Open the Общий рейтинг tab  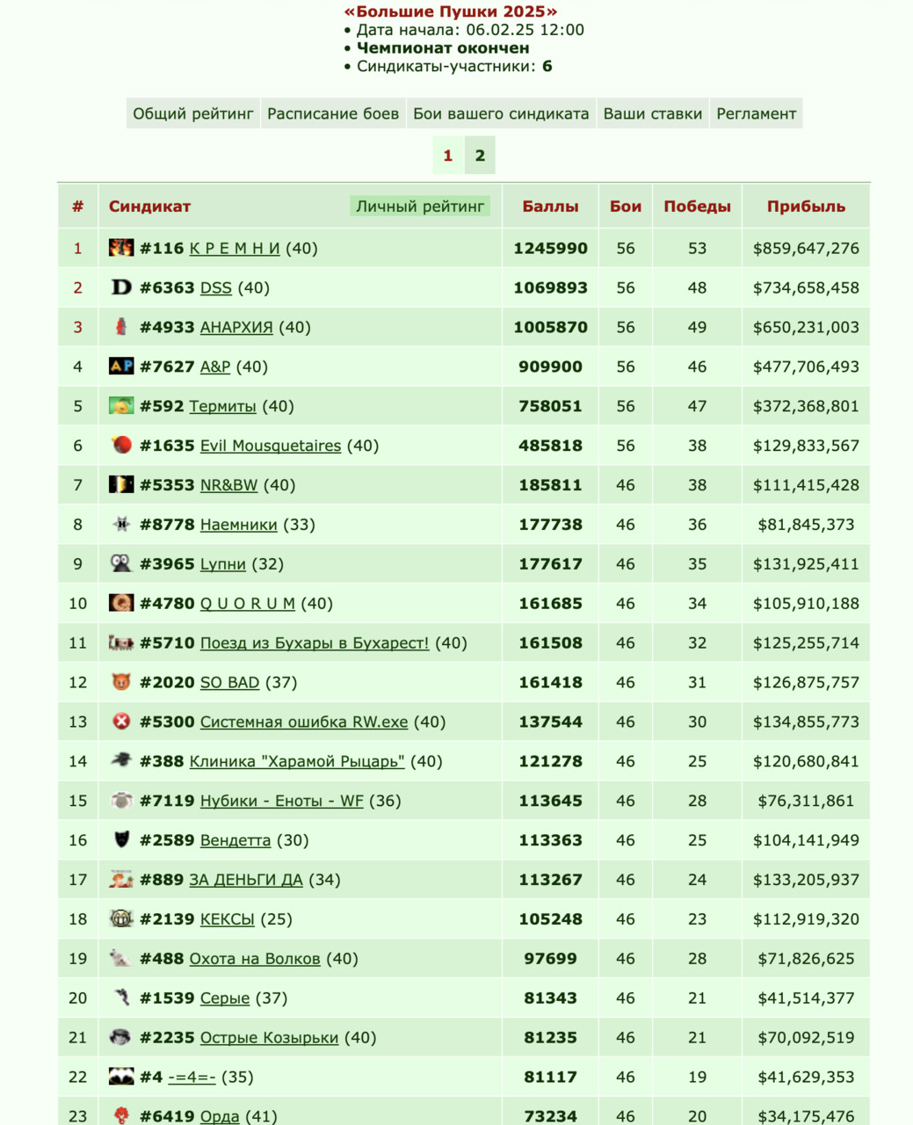[x=193, y=113]
